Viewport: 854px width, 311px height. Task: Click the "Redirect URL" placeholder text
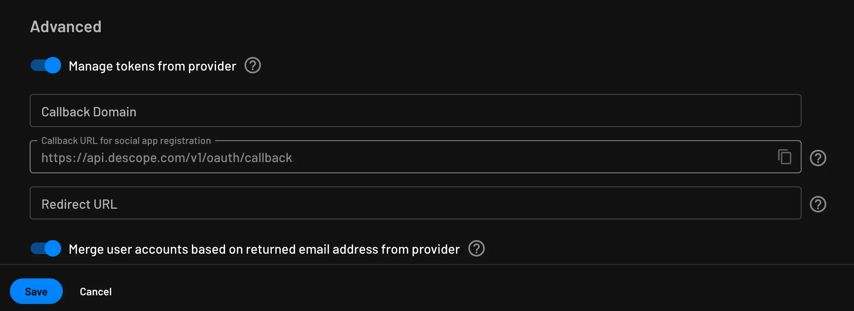(x=79, y=204)
